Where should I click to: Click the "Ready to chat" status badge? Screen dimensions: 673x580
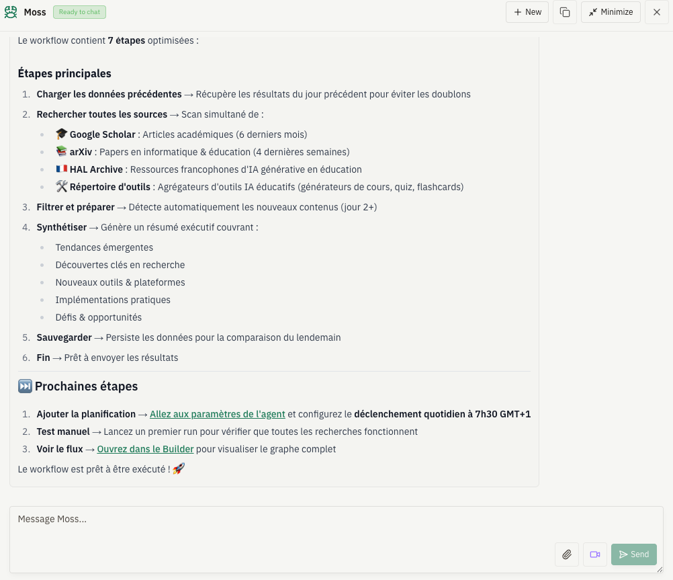[x=79, y=12]
